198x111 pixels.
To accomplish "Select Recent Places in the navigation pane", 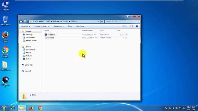I will coord(31,40).
